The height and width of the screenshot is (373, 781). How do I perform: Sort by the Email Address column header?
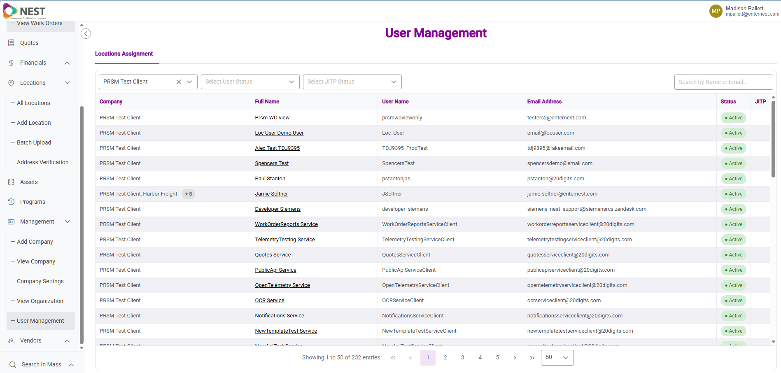pos(544,102)
